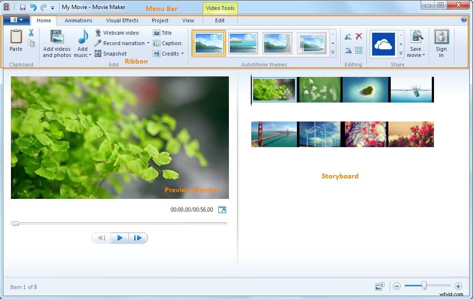Viewport: 473px width, 299px height.
Task: Play the video in the Preview Monitor
Action: tap(119, 238)
